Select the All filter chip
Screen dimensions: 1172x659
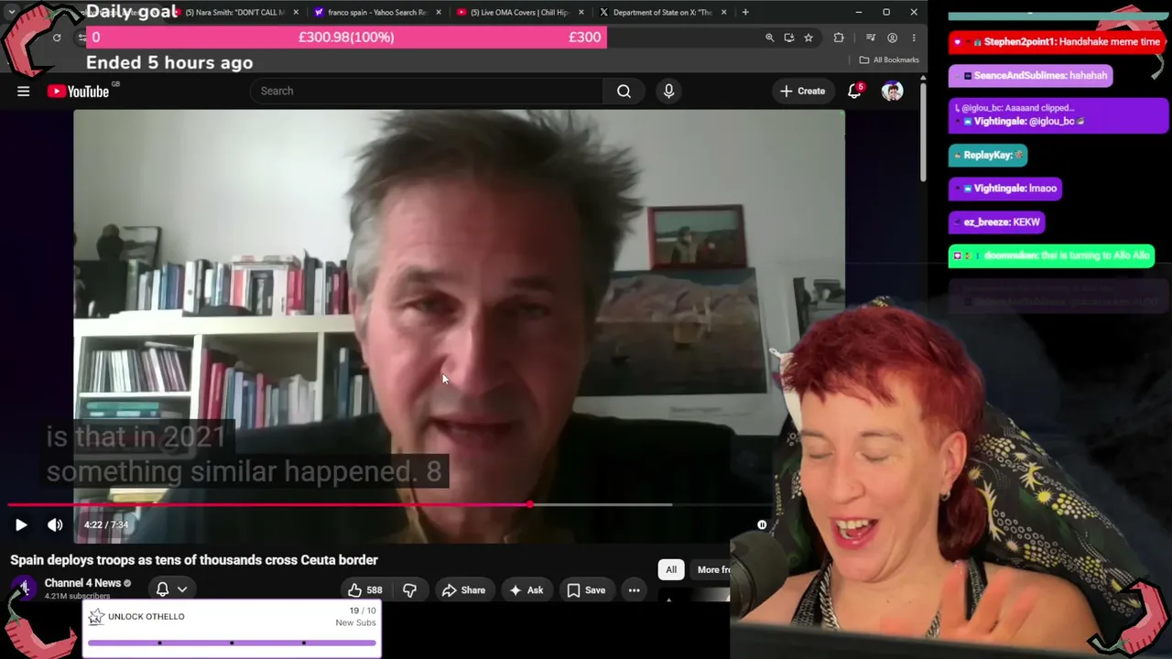[671, 569]
